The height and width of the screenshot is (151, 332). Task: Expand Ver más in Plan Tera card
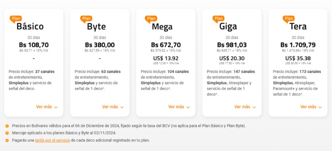[x=311, y=107]
